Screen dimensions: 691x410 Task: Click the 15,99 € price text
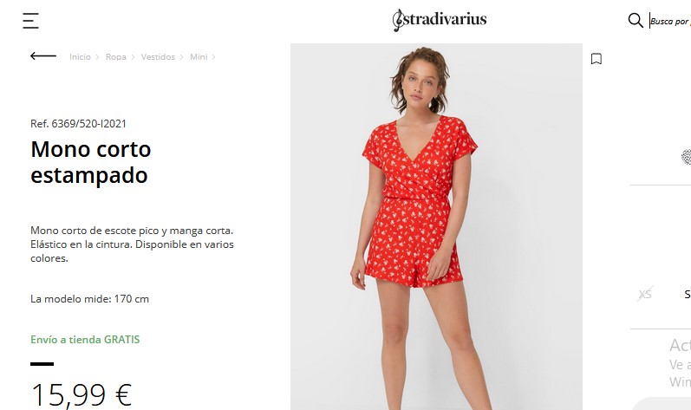(x=81, y=394)
